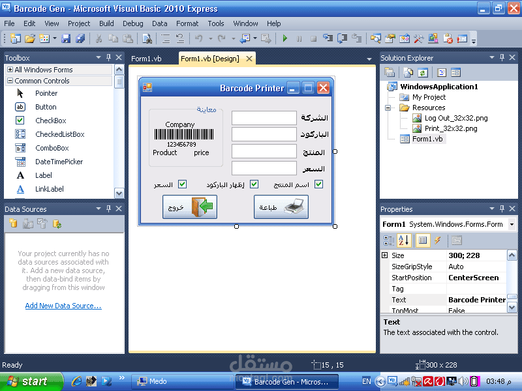Switch to the Form1.vb code tab
Screen dimensions: 522x391
point(146,59)
